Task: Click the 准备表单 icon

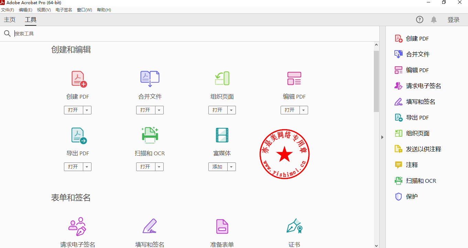Action: coord(222,226)
